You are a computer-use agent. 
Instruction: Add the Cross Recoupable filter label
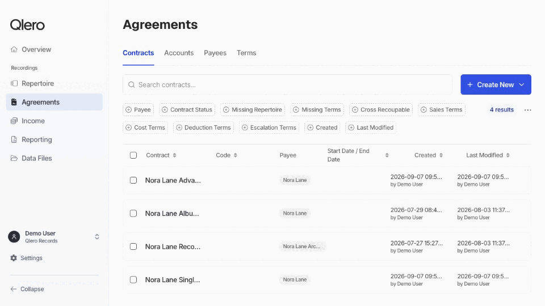[x=385, y=109]
